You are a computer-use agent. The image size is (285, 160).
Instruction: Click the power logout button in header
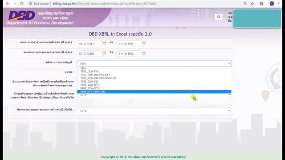click(x=219, y=17)
